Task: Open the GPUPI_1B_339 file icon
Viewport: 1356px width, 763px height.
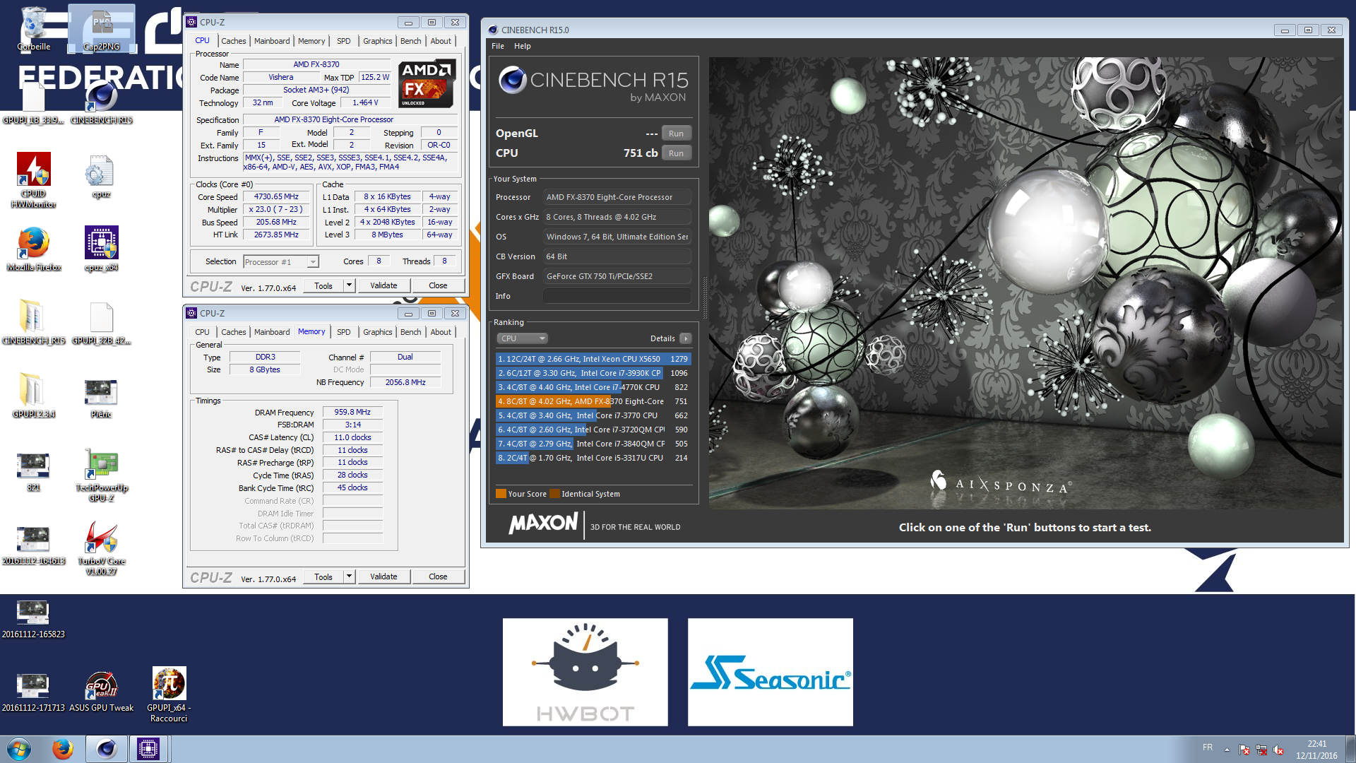Action: (x=33, y=102)
